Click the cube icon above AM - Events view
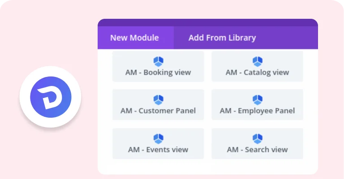The height and width of the screenshot is (179, 344). click(x=158, y=138)
